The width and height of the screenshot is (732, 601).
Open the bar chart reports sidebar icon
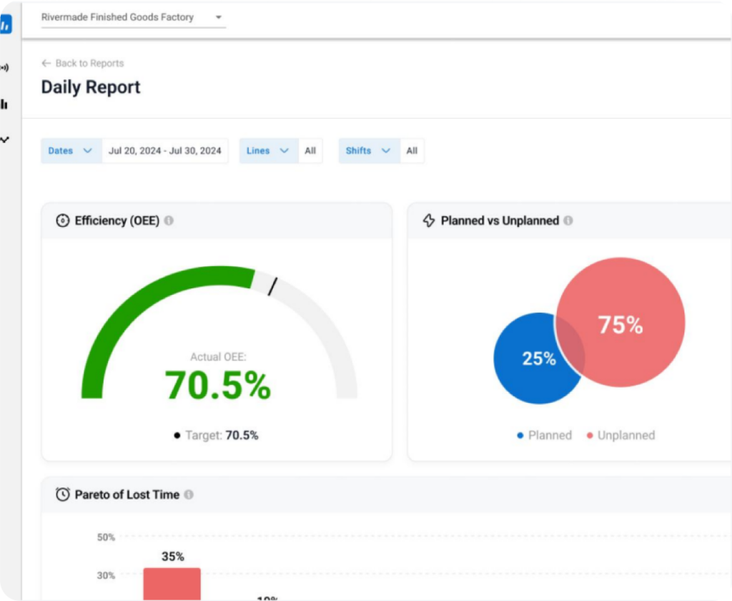click(x=4, y=104)
